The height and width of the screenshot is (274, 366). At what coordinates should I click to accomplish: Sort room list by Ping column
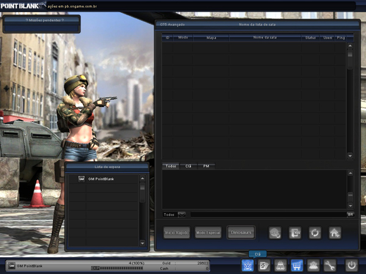(340, 38)
